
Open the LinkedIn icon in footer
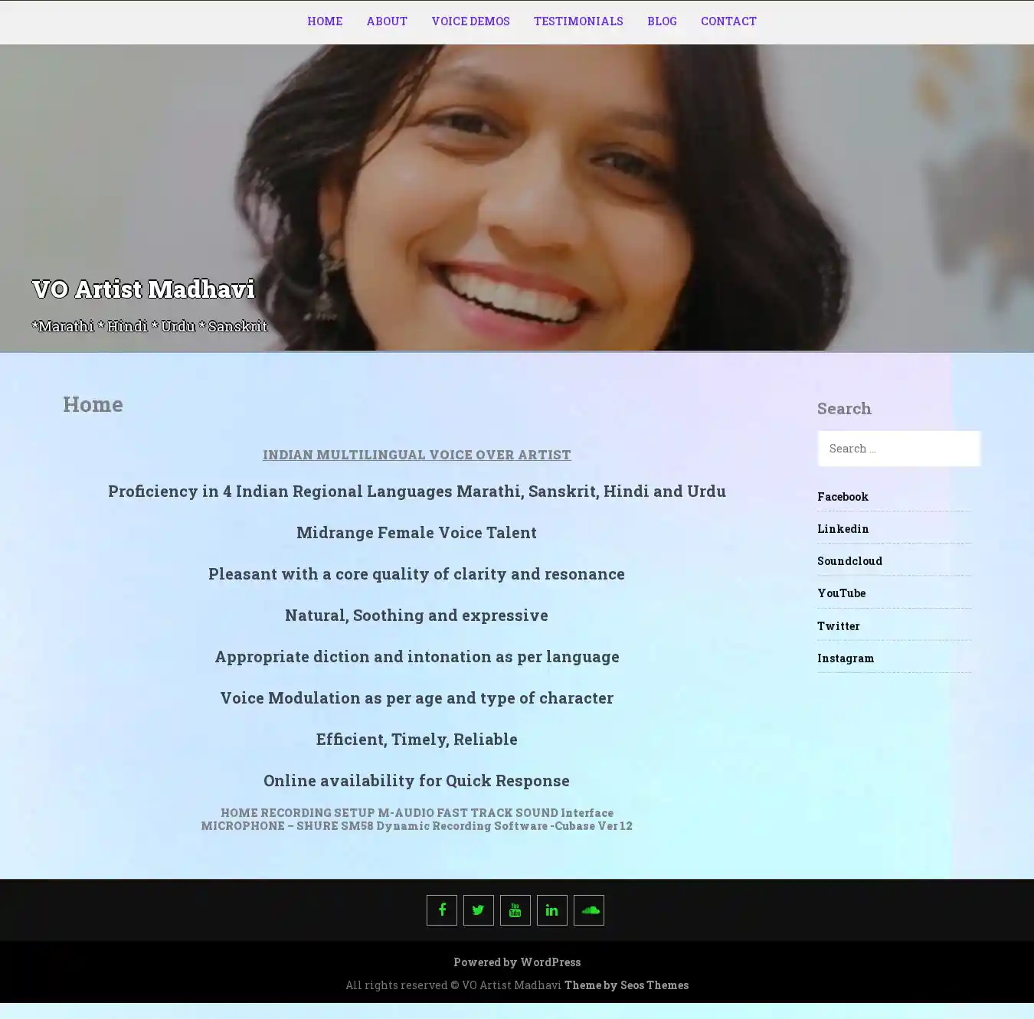(552, 910)
